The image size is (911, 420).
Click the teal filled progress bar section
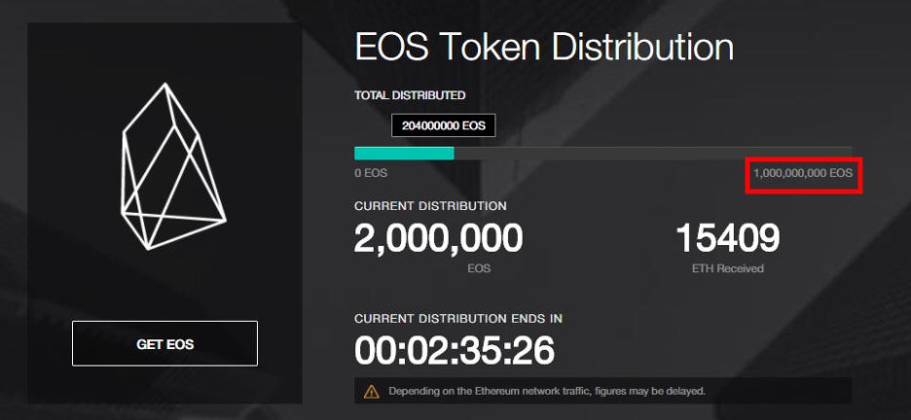(404, 153)
